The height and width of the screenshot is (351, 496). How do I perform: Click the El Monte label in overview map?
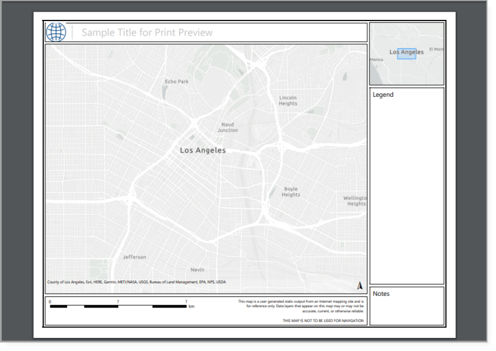point(436,49)
